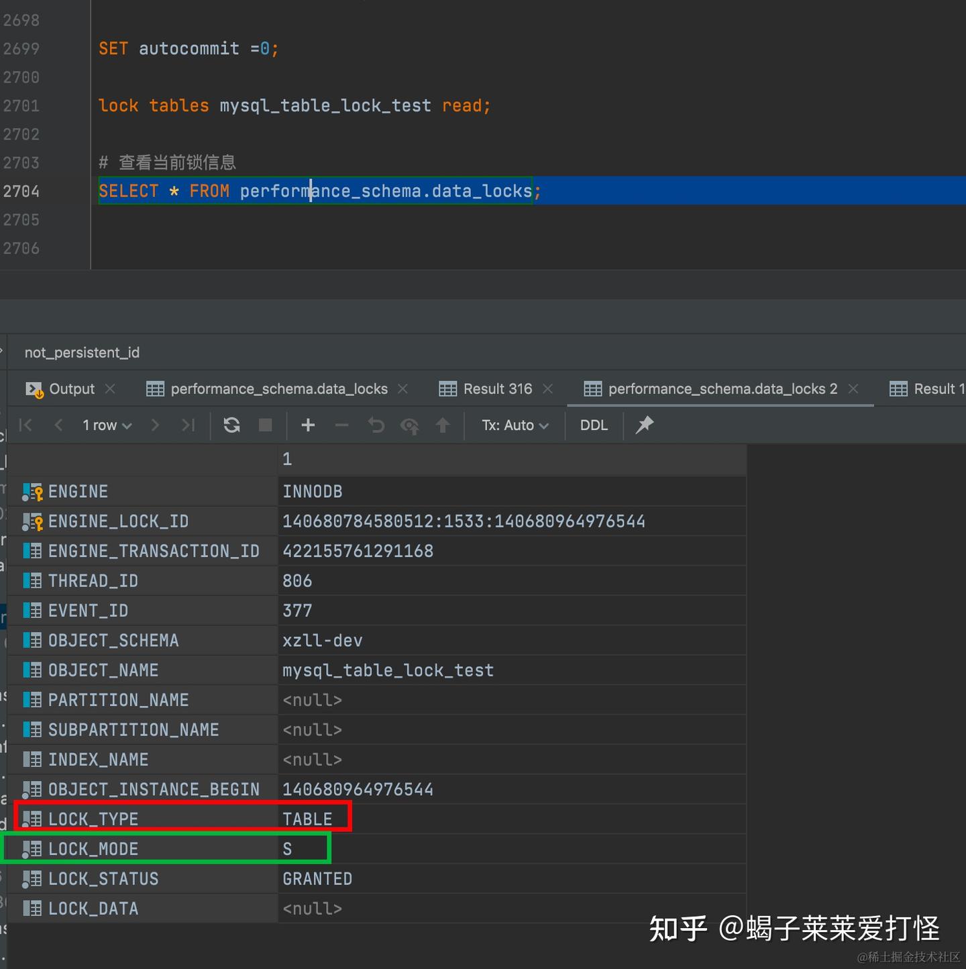This screenshot has width=966, height=969.
Task: Close the Result 316 tab
Action: [x=547, y=389]
